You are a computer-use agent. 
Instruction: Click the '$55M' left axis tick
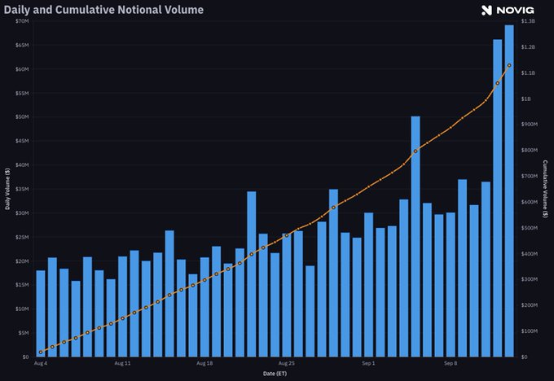click(22, 94)
